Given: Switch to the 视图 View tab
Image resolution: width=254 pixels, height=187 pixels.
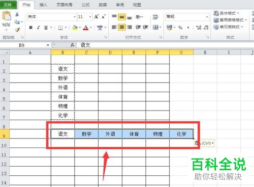Looking at the screenshot, I should (137, 5).
